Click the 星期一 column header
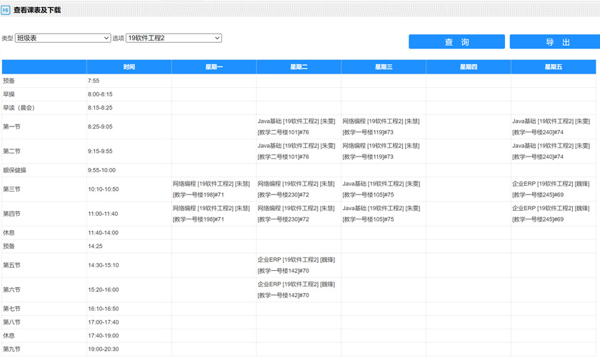600x358 pixels. coord(214,66)
